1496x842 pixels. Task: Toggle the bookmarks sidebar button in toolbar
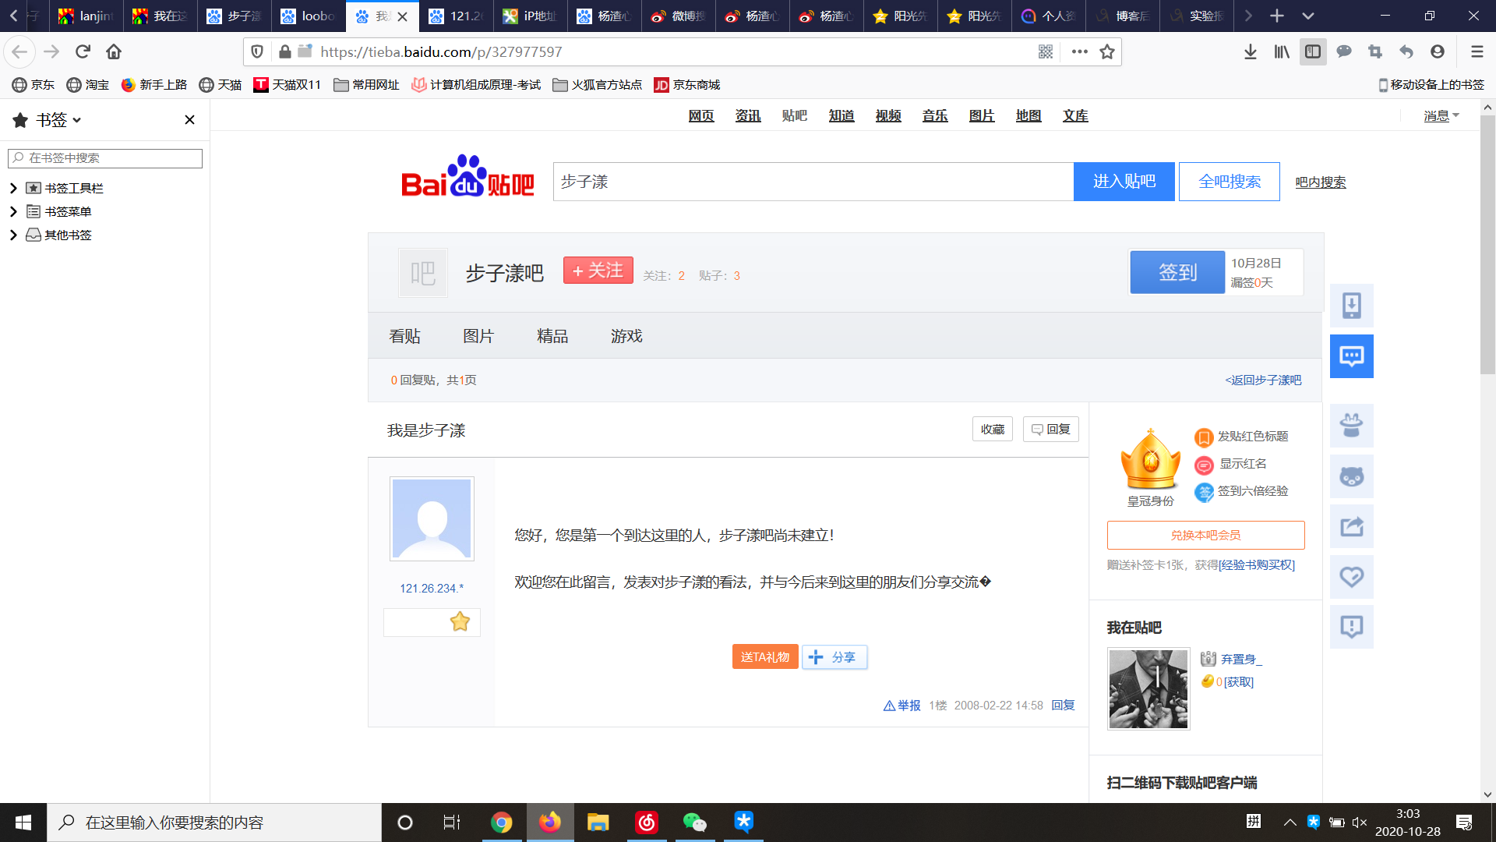(x=1313, y=51)
